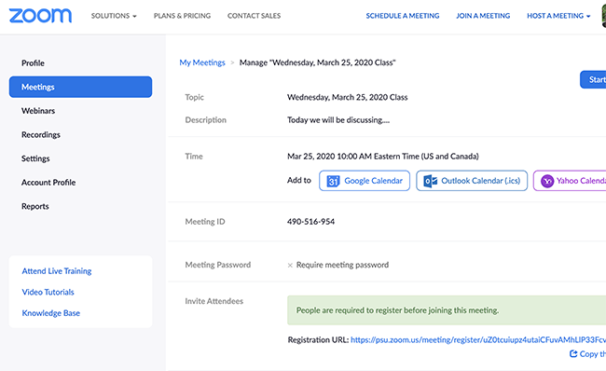Click the topic Wednesday, March 25, 2020 Class
The height and width of the screenshot is (371, 606).
point(347,97)
